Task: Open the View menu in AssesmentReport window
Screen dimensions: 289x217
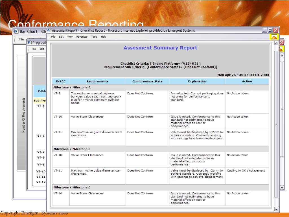Action: click(70, 37)
